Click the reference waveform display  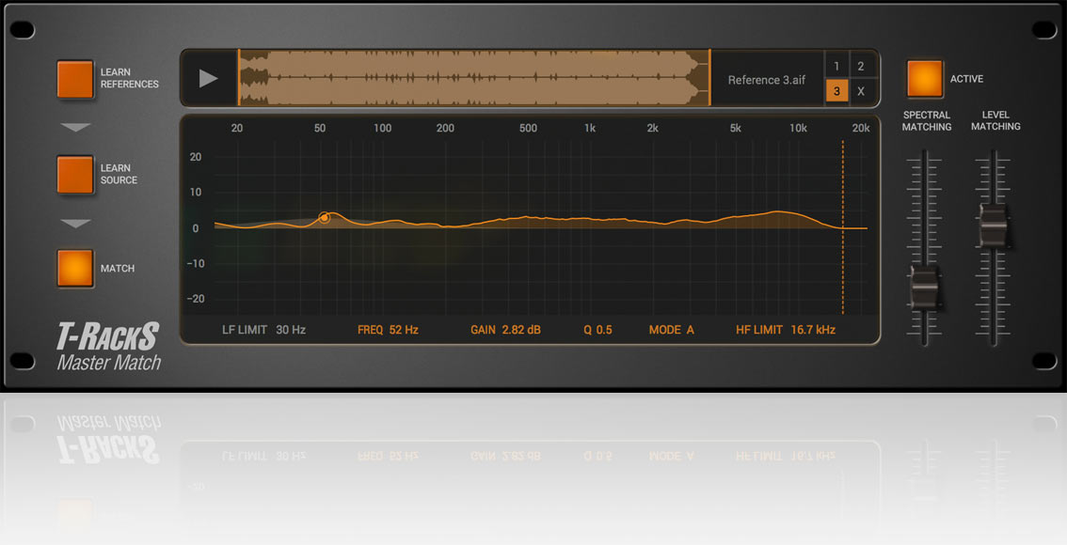point(473,77)
